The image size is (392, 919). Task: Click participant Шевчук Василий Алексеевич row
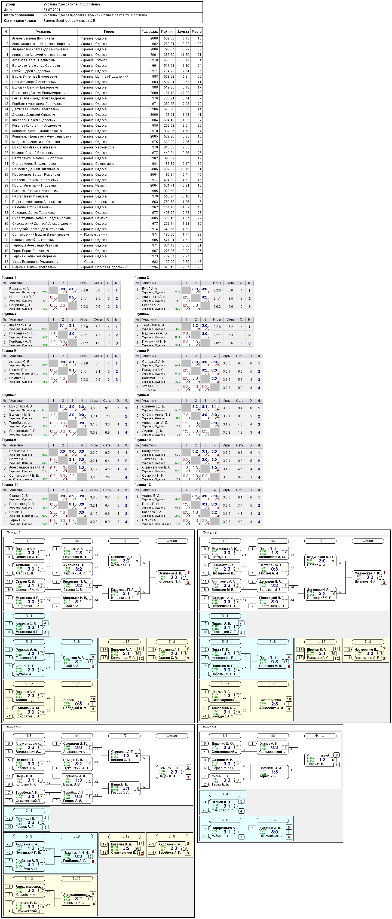102,267
